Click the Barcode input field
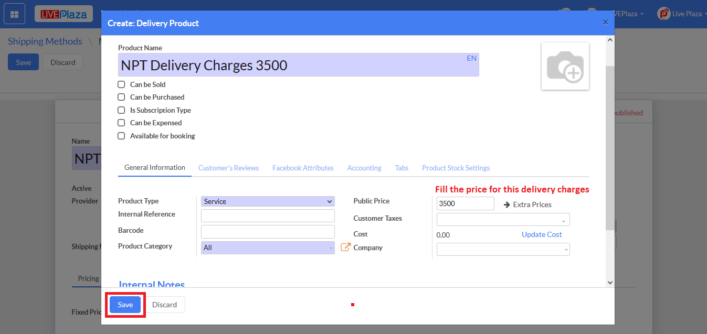This screenshot has height=334, width=707. click(268, 232)
